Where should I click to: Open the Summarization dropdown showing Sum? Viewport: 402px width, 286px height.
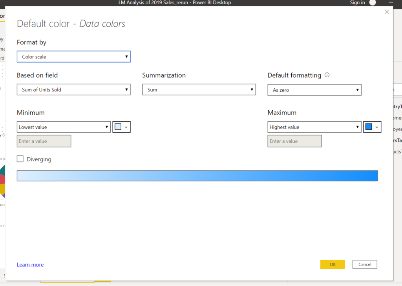[x=199, y=89]
